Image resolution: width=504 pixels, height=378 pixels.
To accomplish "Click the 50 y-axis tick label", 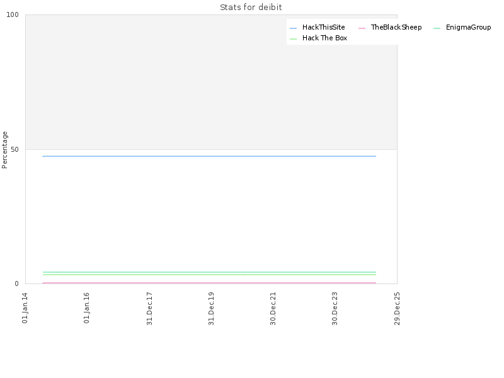I will pyautogui.click(x=14, y=149).
